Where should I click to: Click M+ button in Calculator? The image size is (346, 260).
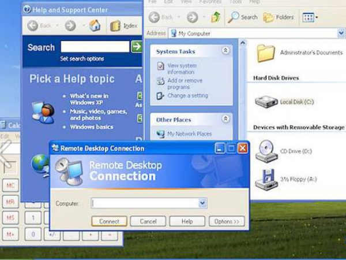pos(10,234)
